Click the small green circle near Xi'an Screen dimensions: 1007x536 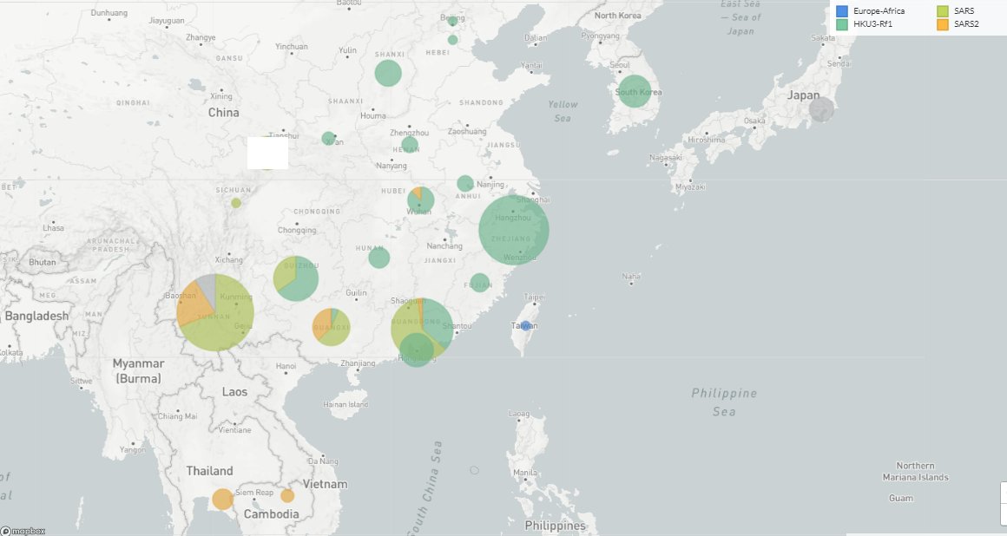click(x=328, y=138)
